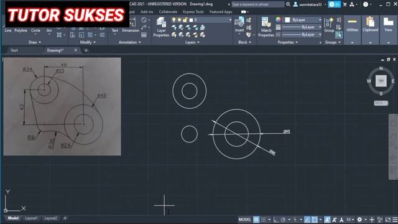This screenshot has width=398, height=224.
Task: Click the layer color square swatch
Action: [x=191, y=20]
